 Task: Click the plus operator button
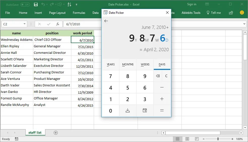pos(162,99)
